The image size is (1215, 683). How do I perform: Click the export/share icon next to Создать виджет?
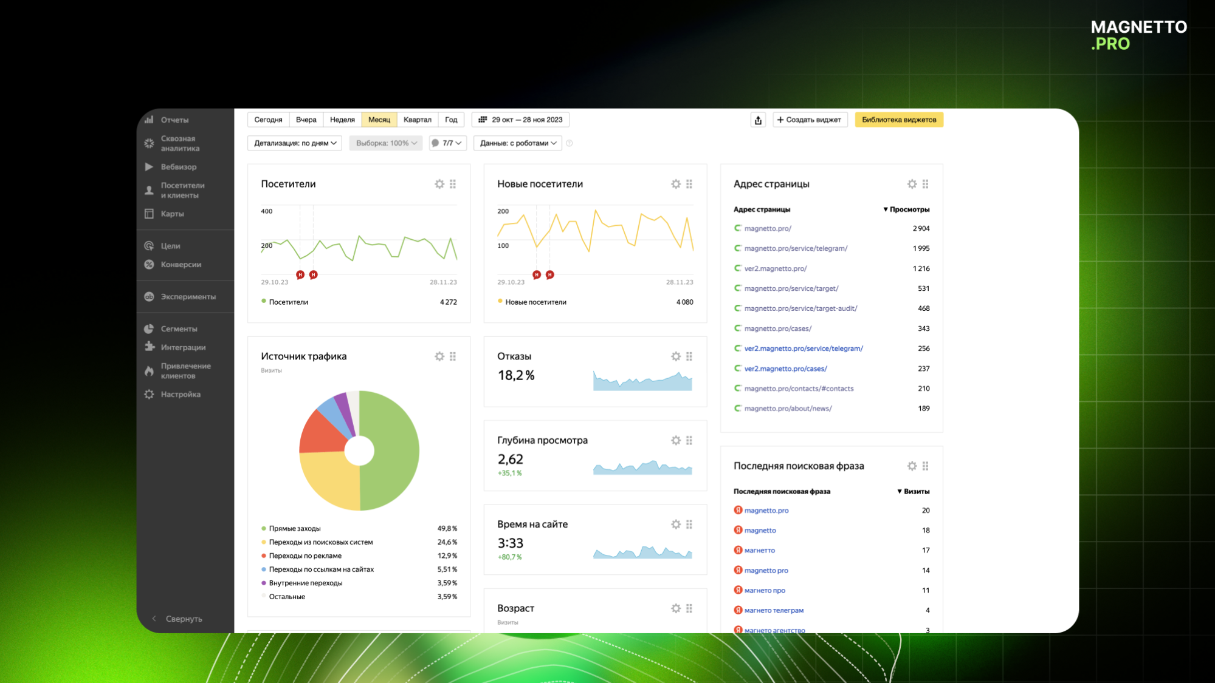758,120
